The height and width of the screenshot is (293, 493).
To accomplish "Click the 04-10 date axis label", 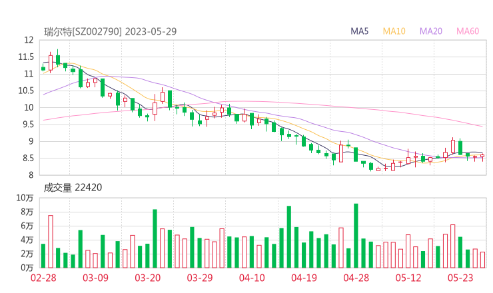I will click(252, 278).
